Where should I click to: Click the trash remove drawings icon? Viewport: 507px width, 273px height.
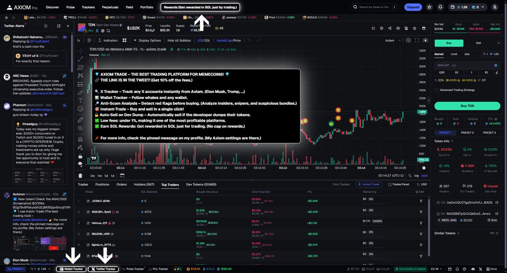80,176
